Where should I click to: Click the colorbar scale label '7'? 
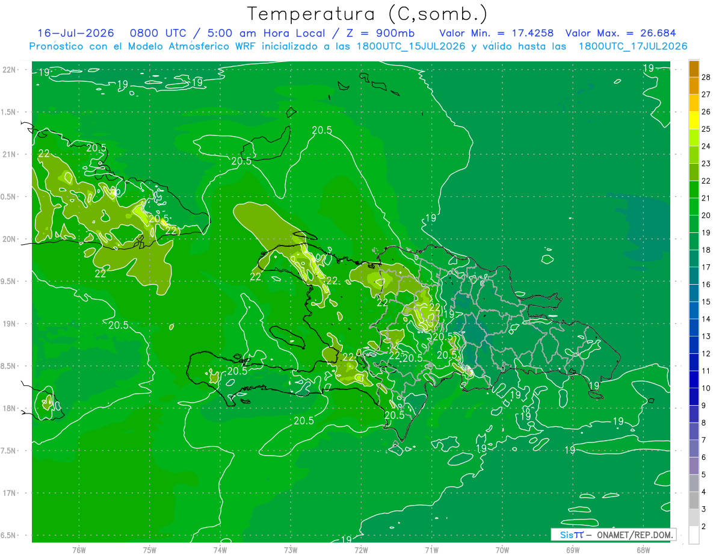(704, 440)
